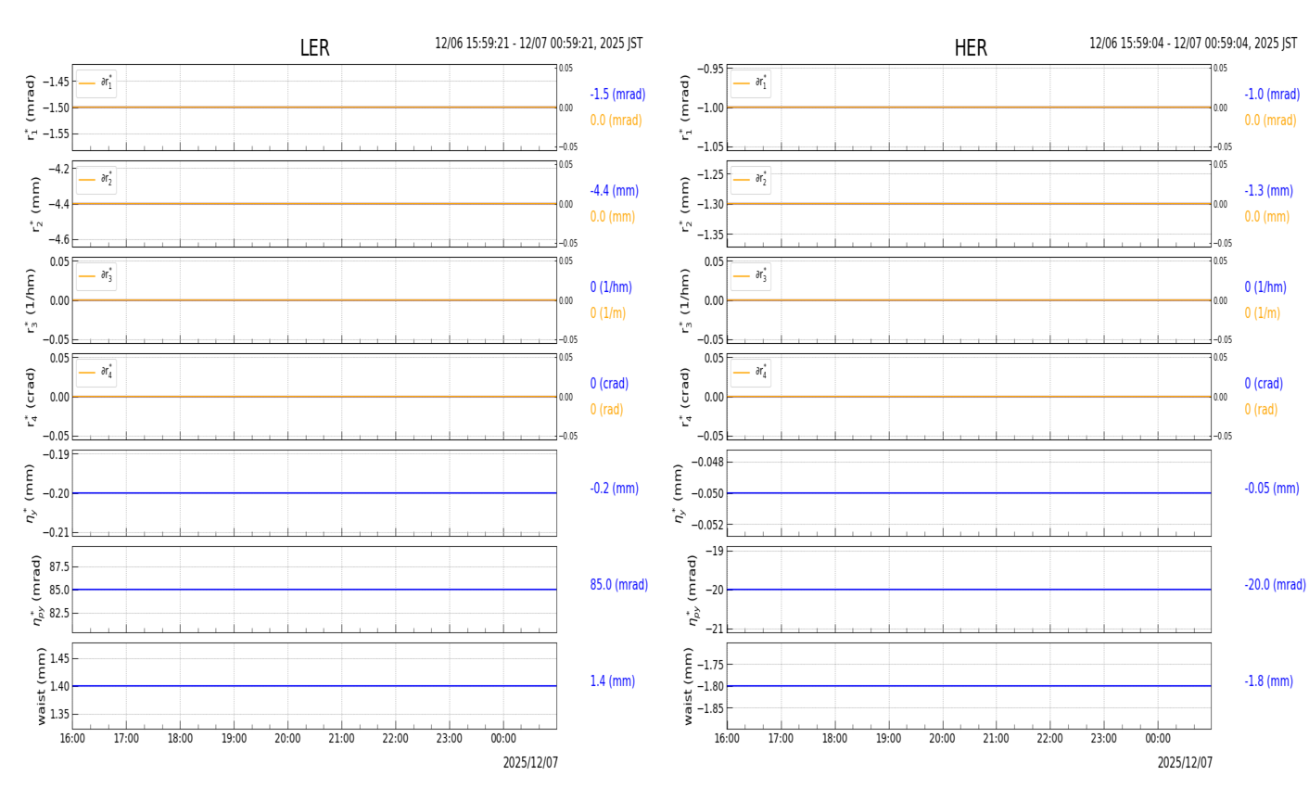Viewport: 1309px width, 801px height.
Task: Click the LER r2* (mm) axis label
Action: coord(36,204)
